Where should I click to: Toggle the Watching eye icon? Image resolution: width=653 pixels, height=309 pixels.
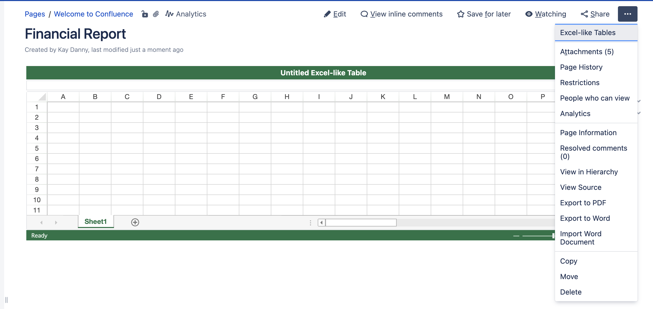tap(529, 14)
